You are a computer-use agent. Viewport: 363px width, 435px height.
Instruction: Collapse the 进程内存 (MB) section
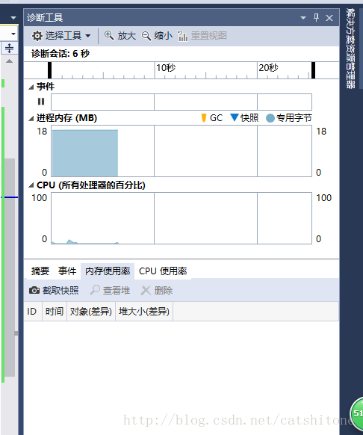click(31, 119)
